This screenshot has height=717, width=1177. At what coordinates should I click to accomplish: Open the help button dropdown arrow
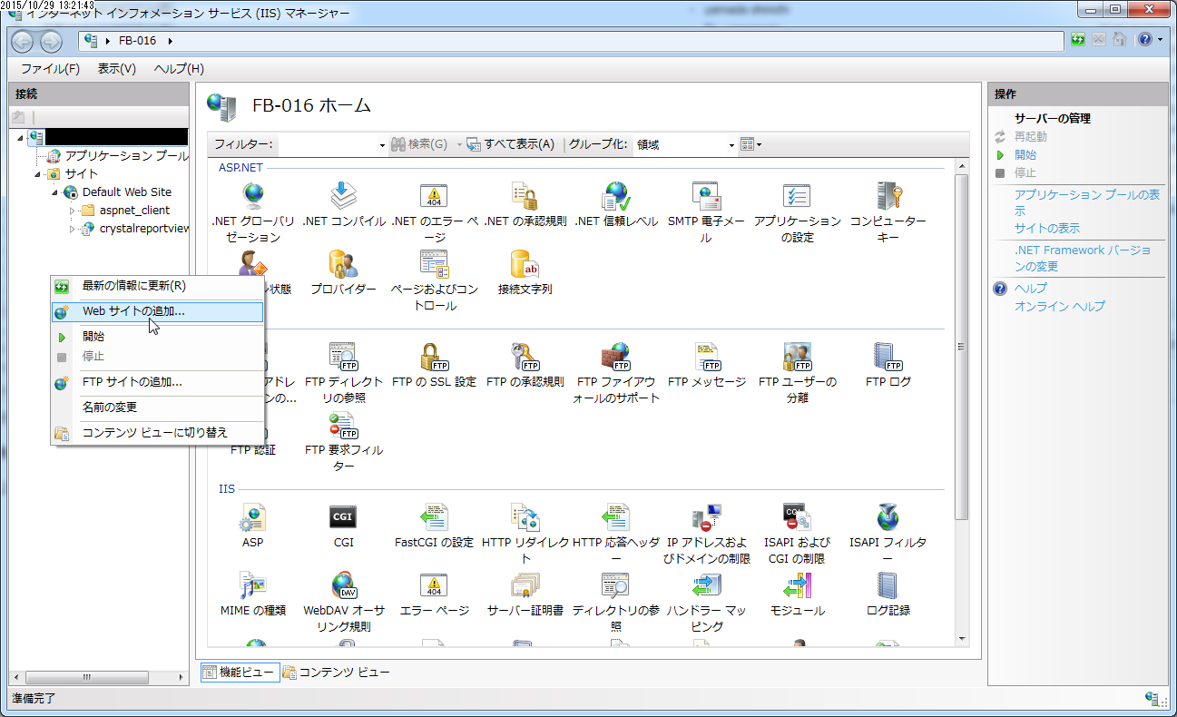[1160, 40]
